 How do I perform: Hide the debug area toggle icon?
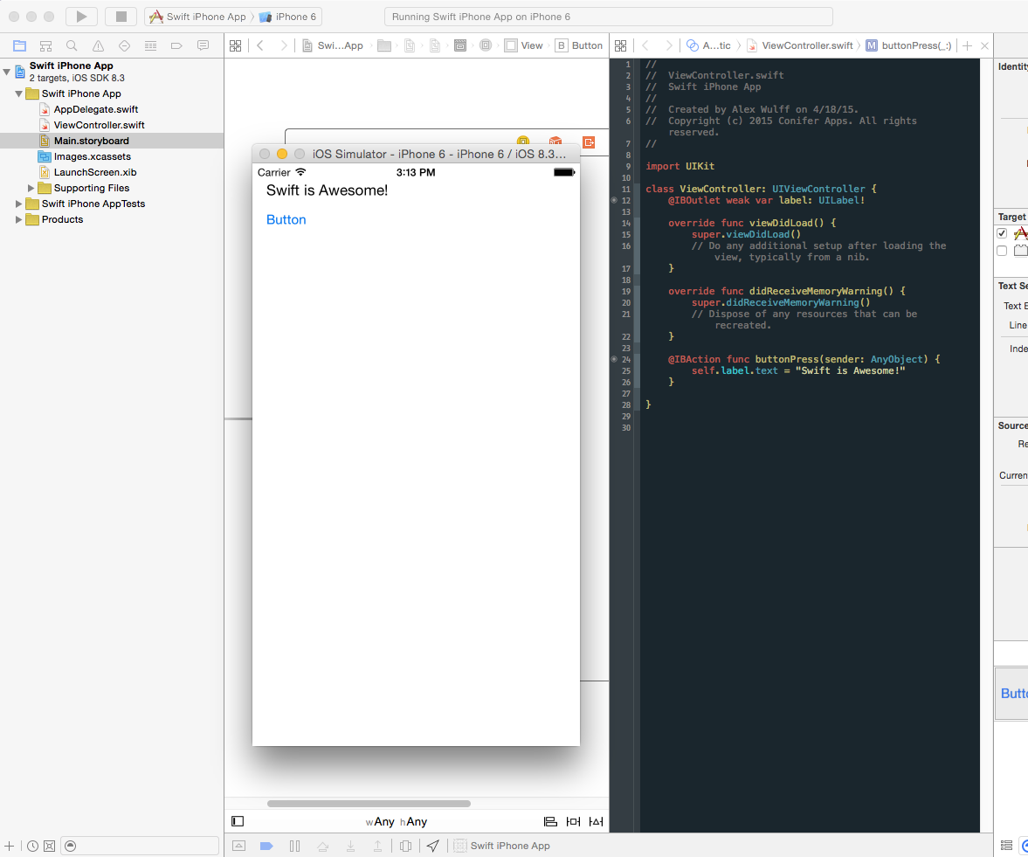click(239, 846)
